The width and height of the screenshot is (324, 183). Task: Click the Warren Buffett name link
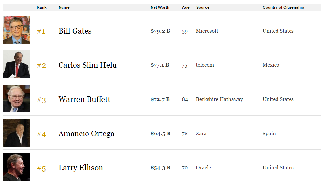click(x=85, y=99)
